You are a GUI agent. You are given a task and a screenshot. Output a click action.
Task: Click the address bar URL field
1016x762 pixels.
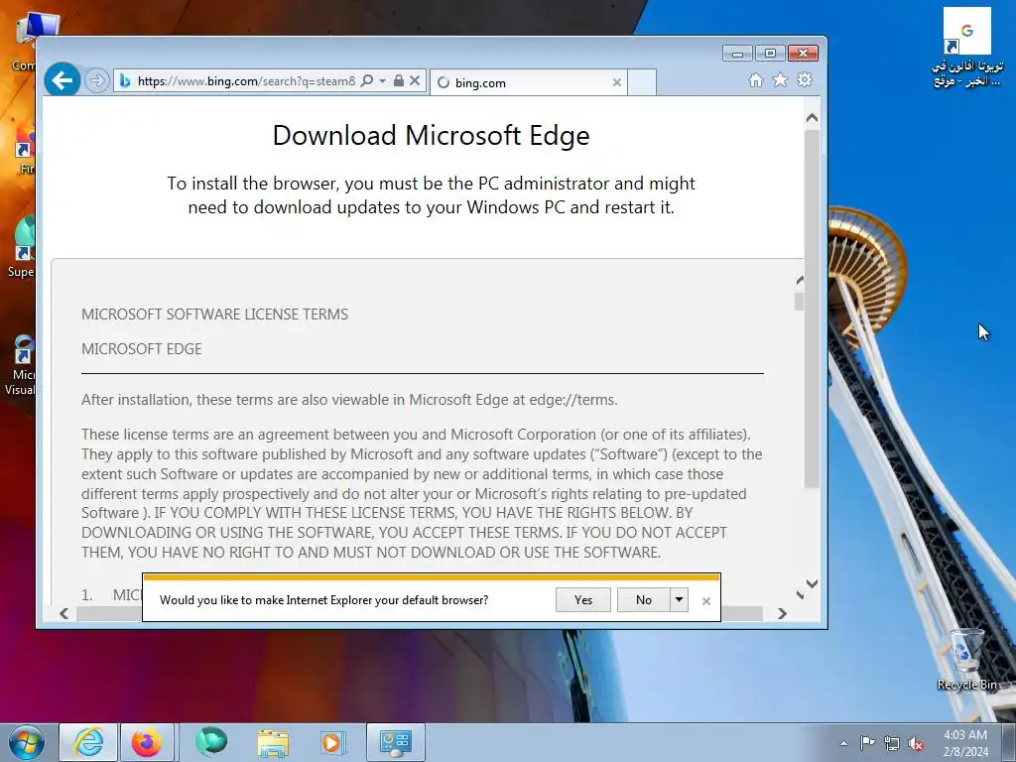tap(246, 81)
